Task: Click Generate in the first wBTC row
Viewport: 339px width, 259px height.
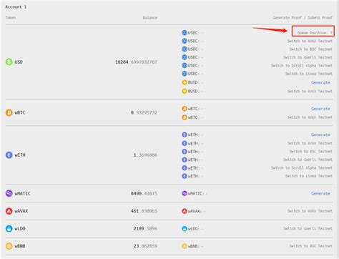Action: [320, 109]
